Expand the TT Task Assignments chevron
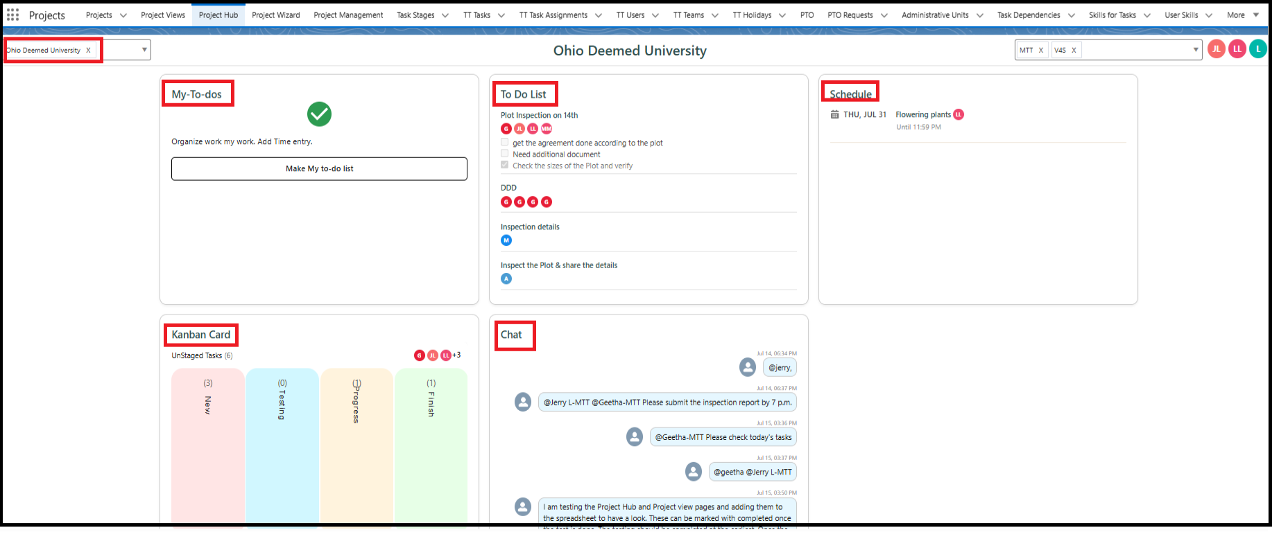Screen dimensions: 1272x548 (x=599, y=15)
